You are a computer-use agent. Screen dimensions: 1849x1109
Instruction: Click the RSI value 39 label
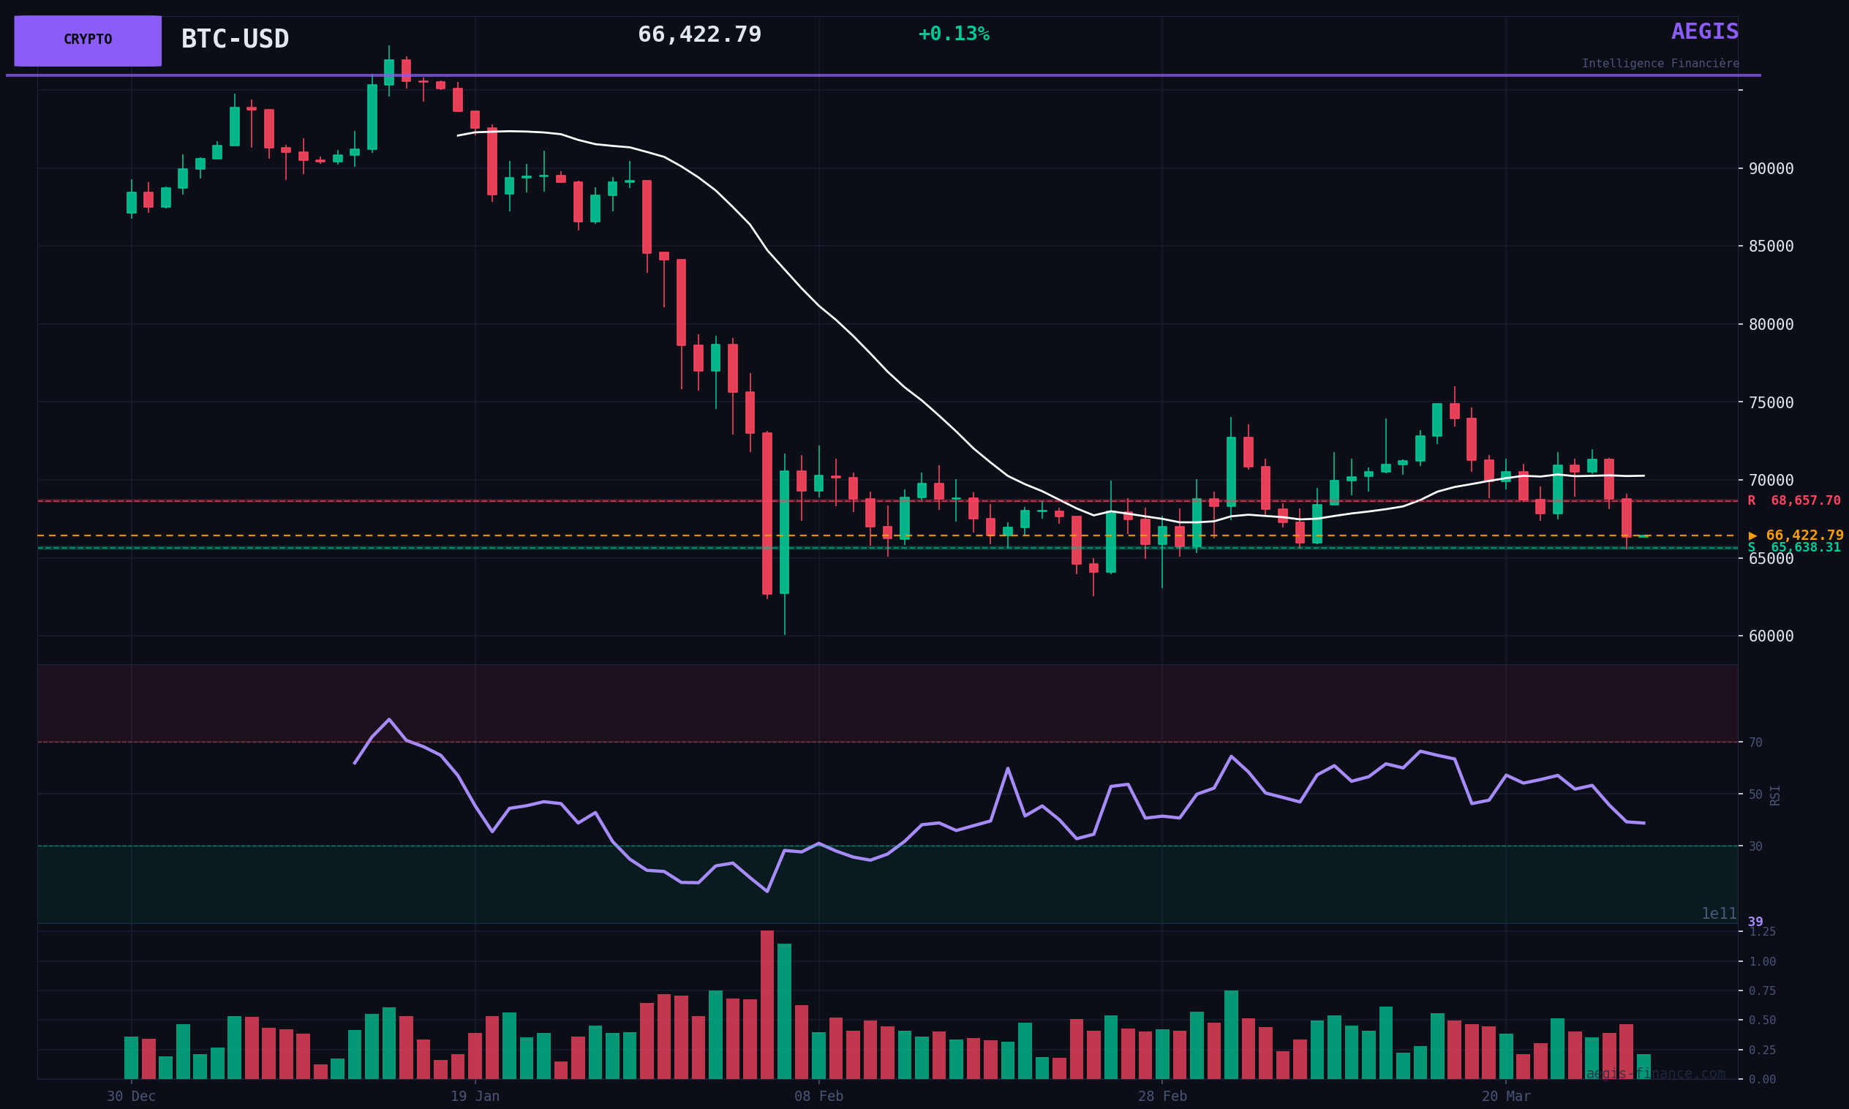coord(1755,922)
